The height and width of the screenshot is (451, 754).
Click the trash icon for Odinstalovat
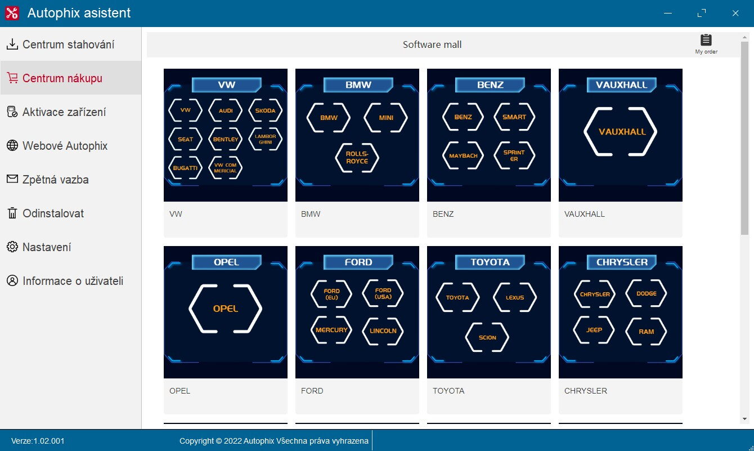pos(12,213)
